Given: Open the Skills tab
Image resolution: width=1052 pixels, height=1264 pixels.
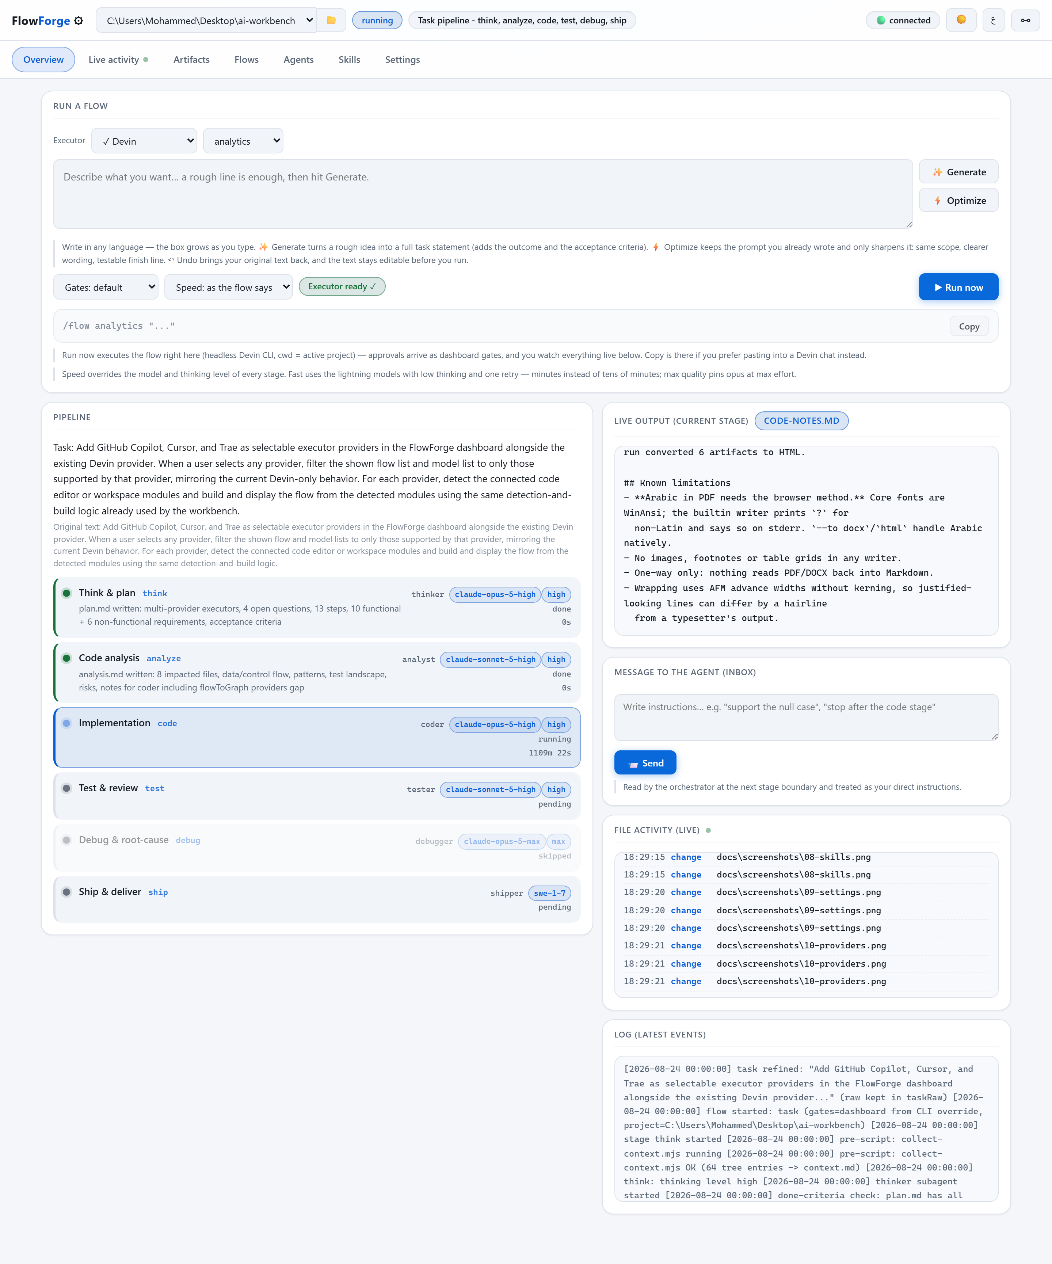Looking at the screenshot, I should point(349,60).
